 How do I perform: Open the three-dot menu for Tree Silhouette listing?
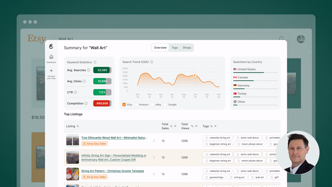point(154,141)
